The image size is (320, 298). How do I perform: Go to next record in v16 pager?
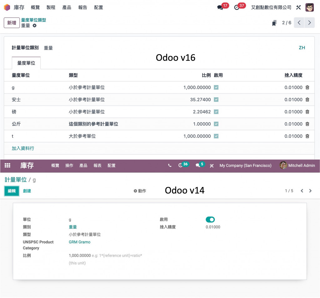click(x=309, y=23)
